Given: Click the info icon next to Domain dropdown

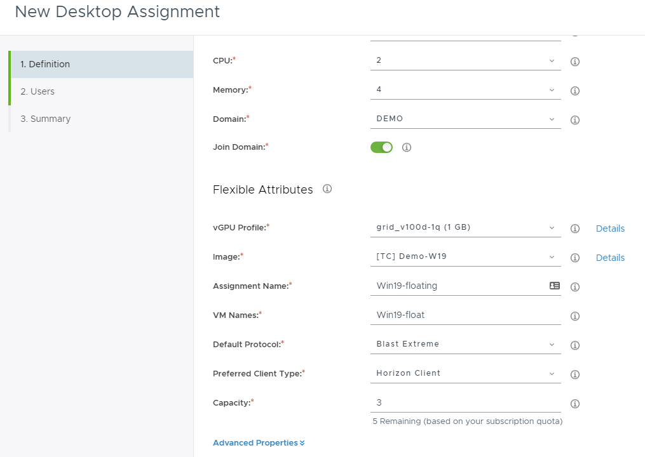Looking at the screenshot, I should tap(575, 120).
